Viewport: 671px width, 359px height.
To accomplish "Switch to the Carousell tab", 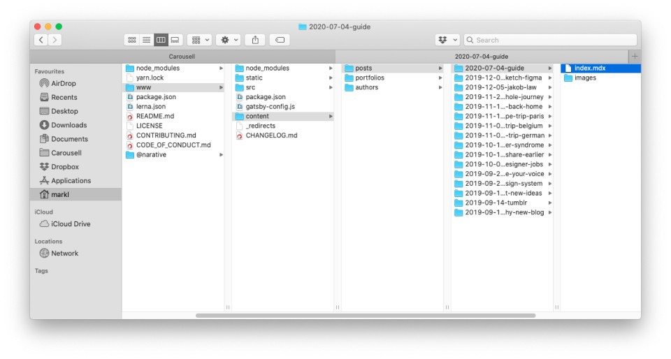I will click(x=182, y=57).
